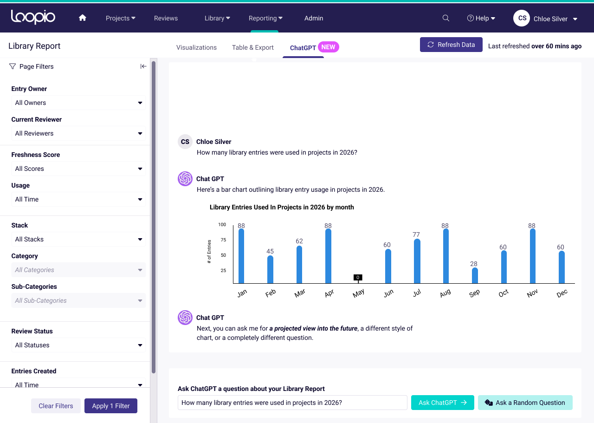
Task: Click the '# of Entries' axis label
Action: pos(209,252)
